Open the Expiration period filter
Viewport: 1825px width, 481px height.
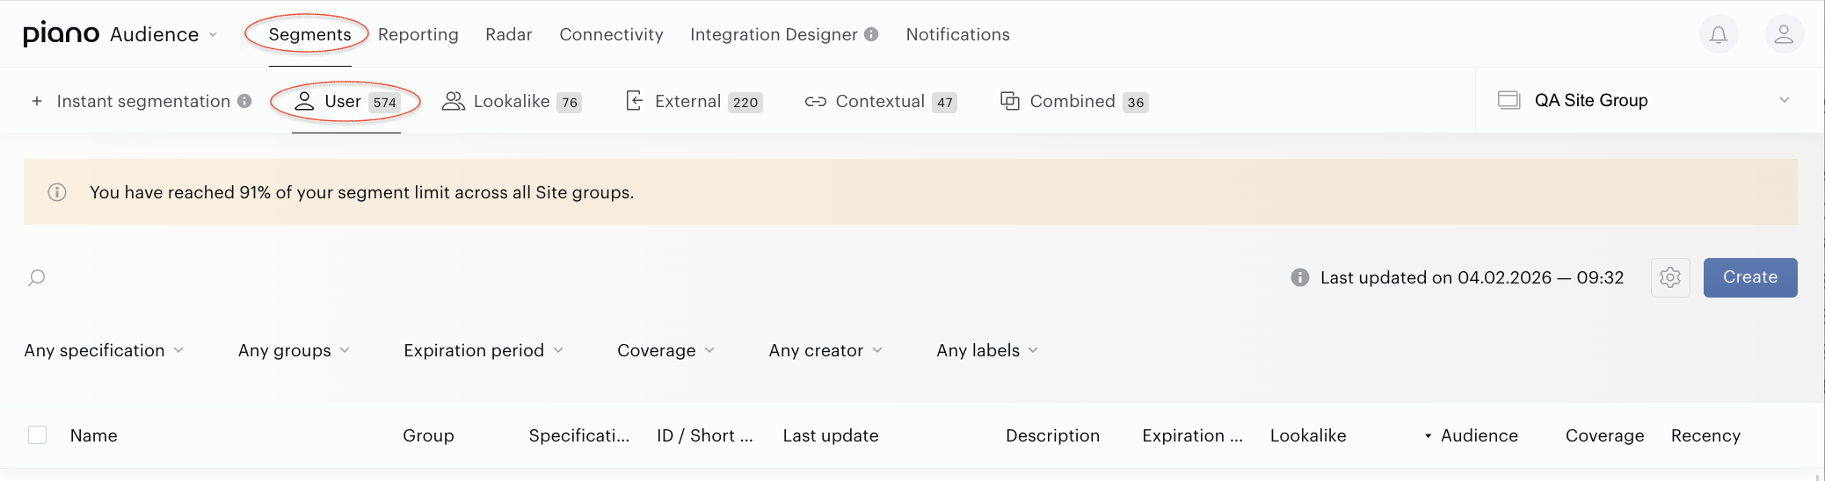[484, 350]
